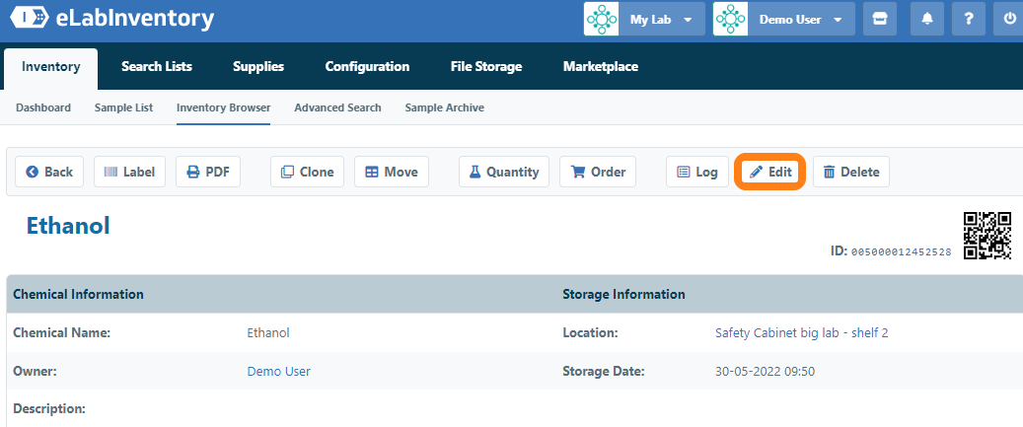Viewport: 1023px width, 427px height.
Task: View the sample Log
Action: click(x=696, y=172)
